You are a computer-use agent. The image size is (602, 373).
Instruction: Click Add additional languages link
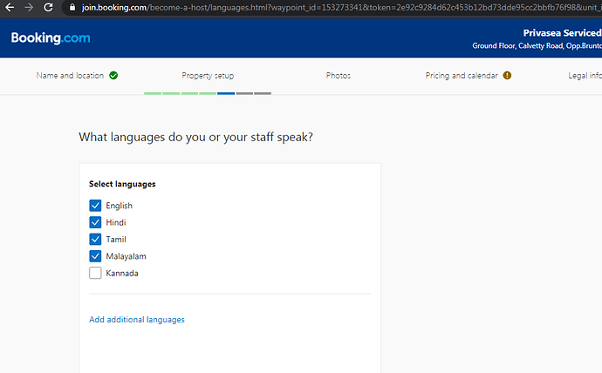[137, 319]
